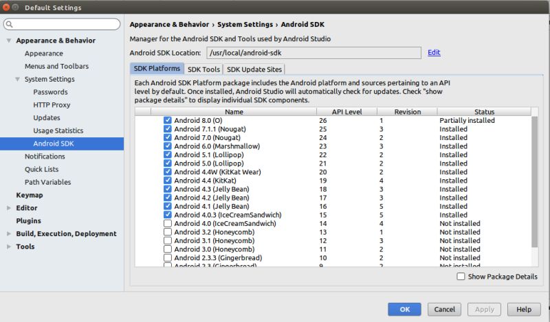
Task: Click the search magnifier icon
Action: pyautogui.click(x=10, y=24)
